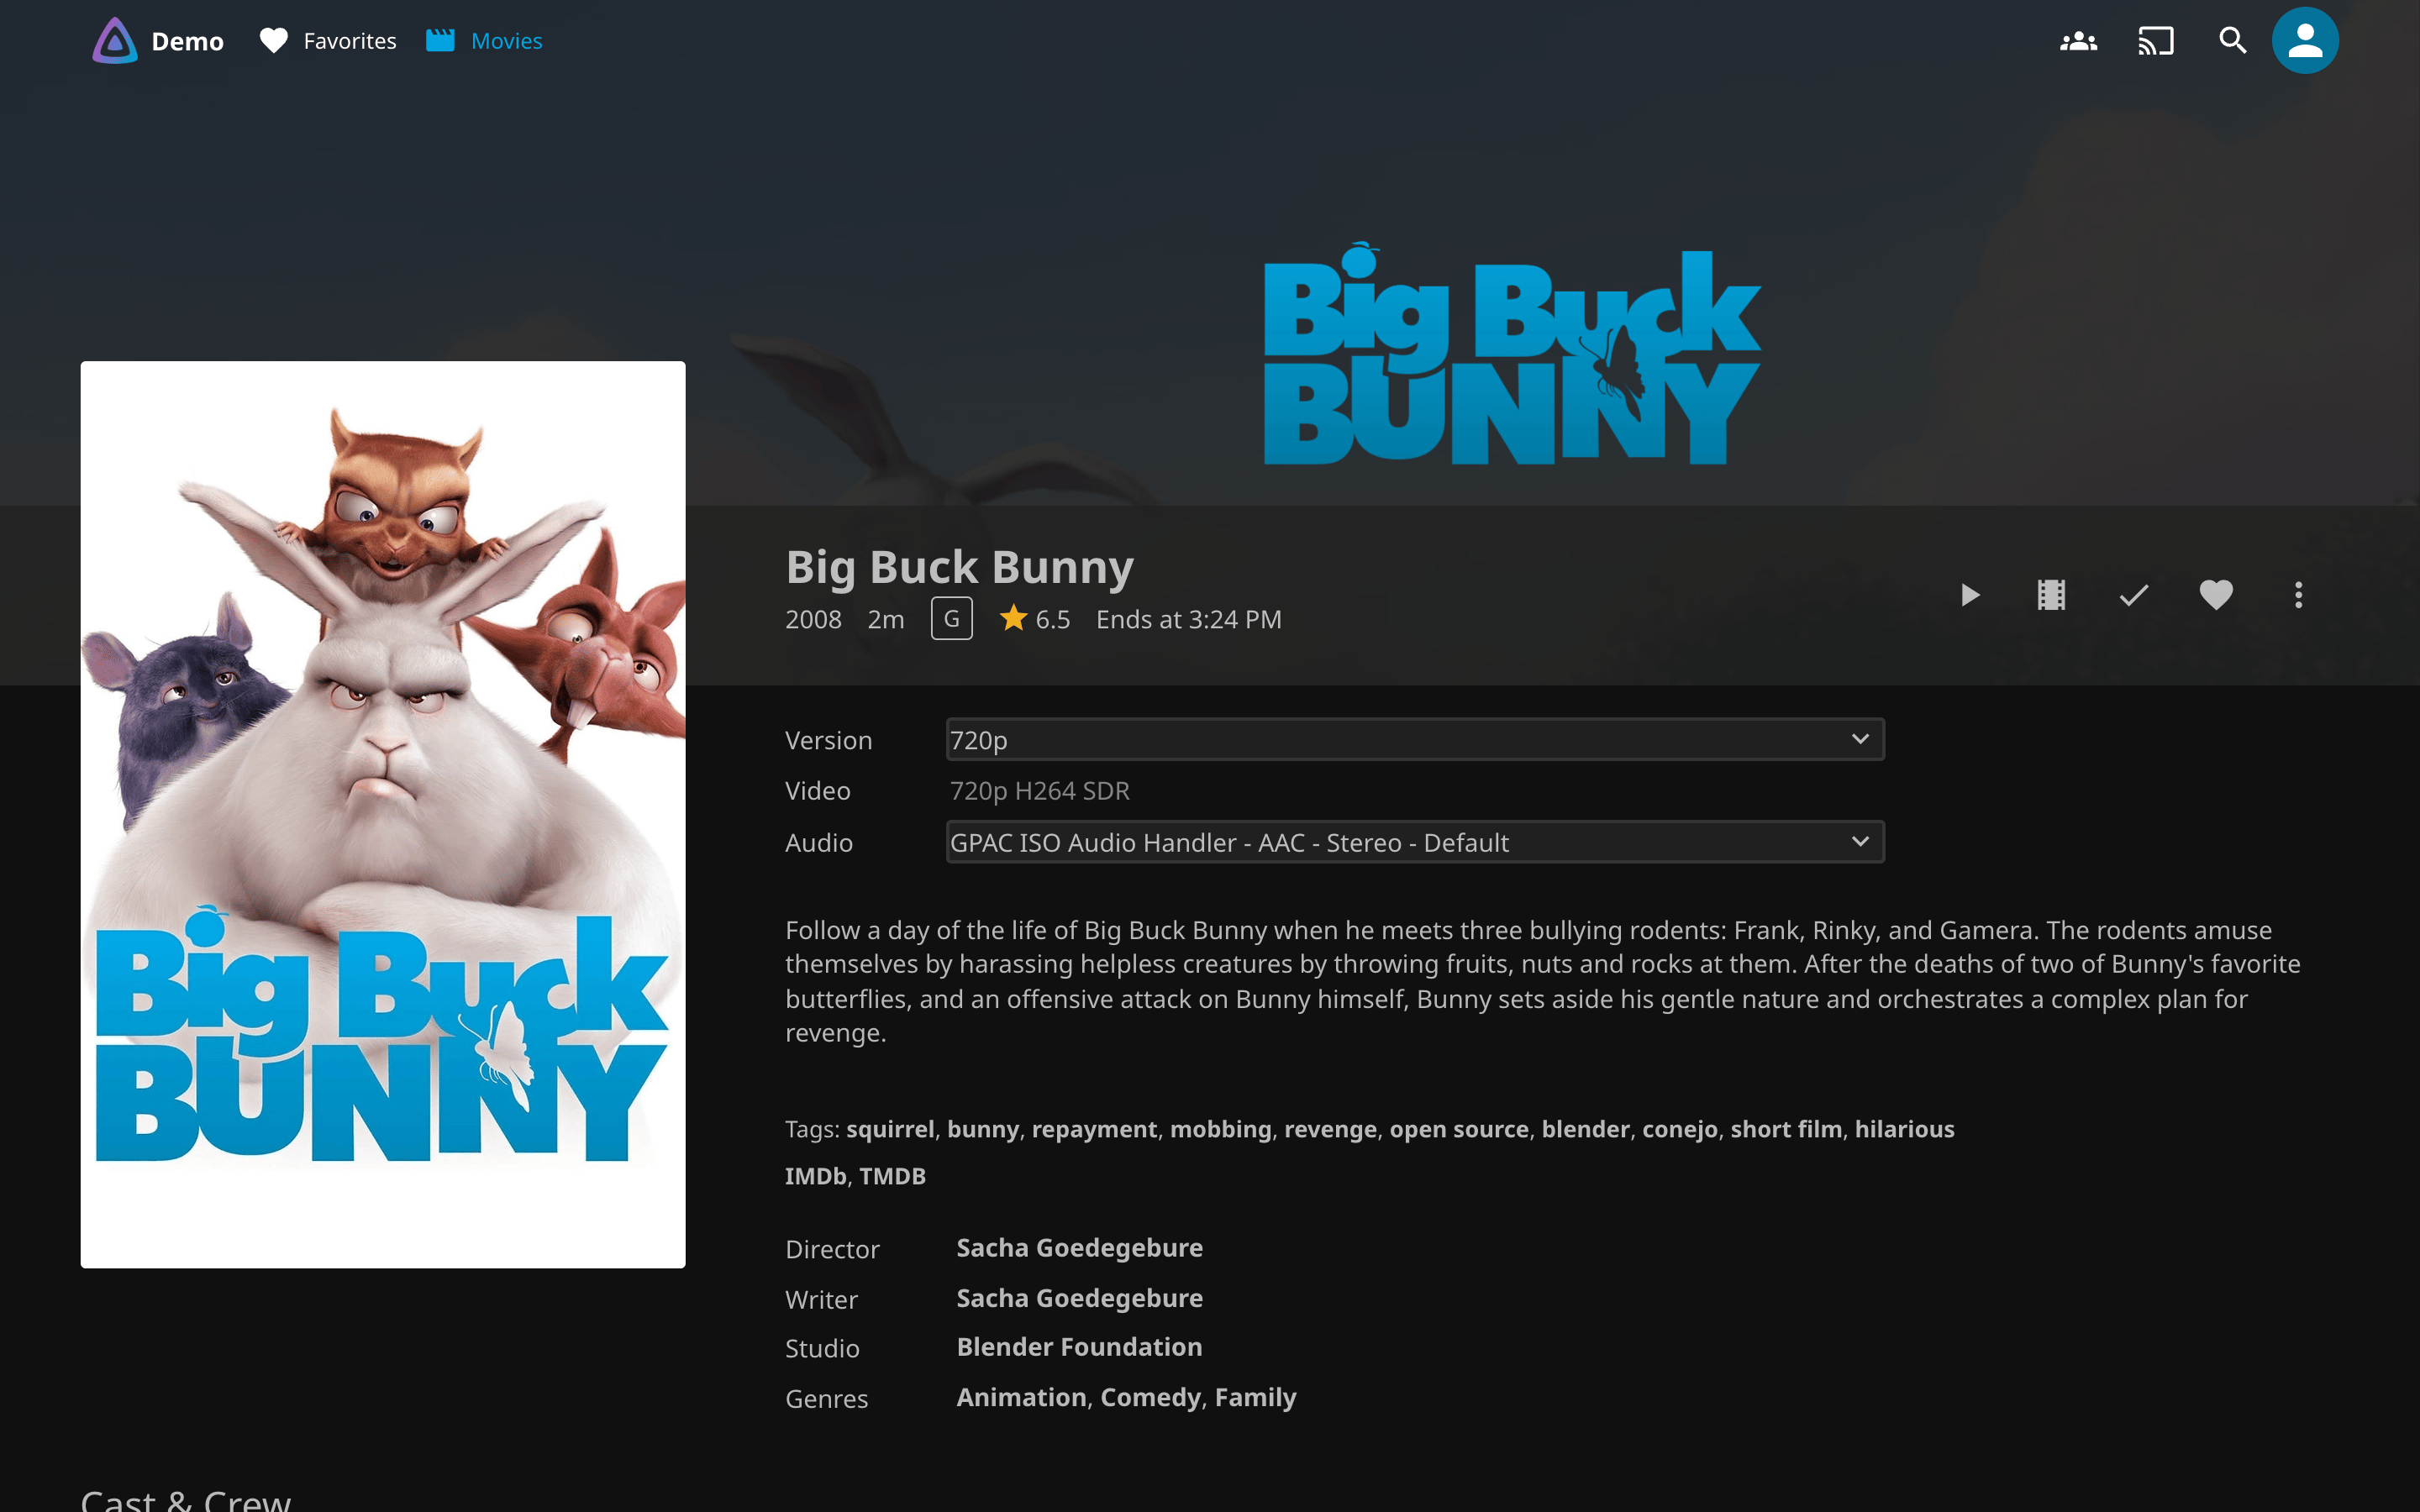Image resolution: width=2420 pixels, height=1512 pixels.
Task: Play Big Buck Bunny
Action: [1969, 595]
